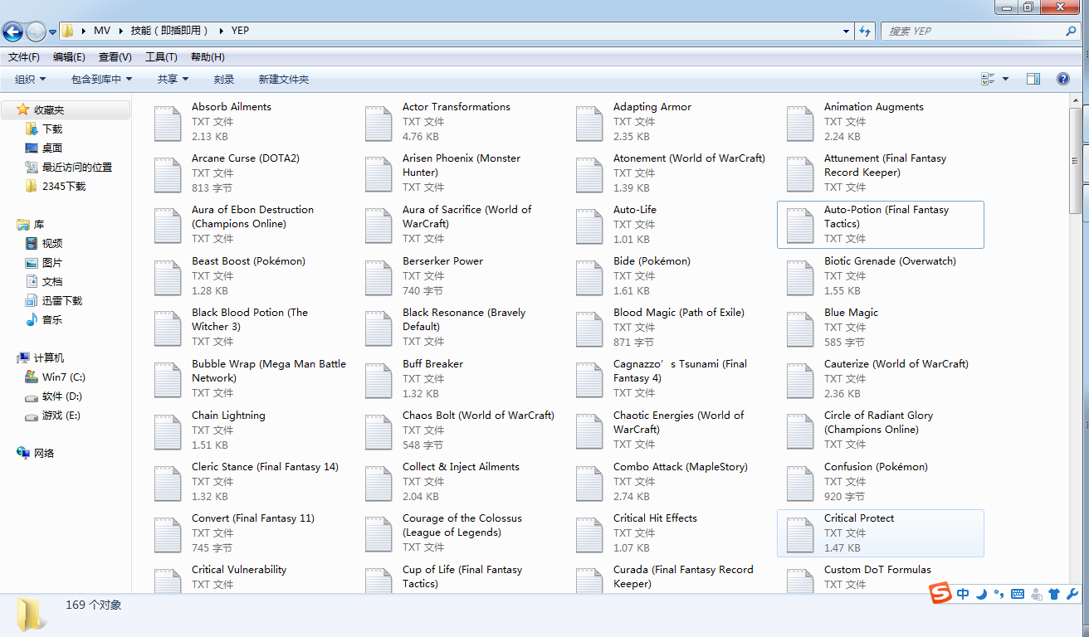The image size is (1089, 637).
Task: Select the "Biotic Grenade (Overwatch)" file name
Action: pyautogui.click(x=890, y=261)
